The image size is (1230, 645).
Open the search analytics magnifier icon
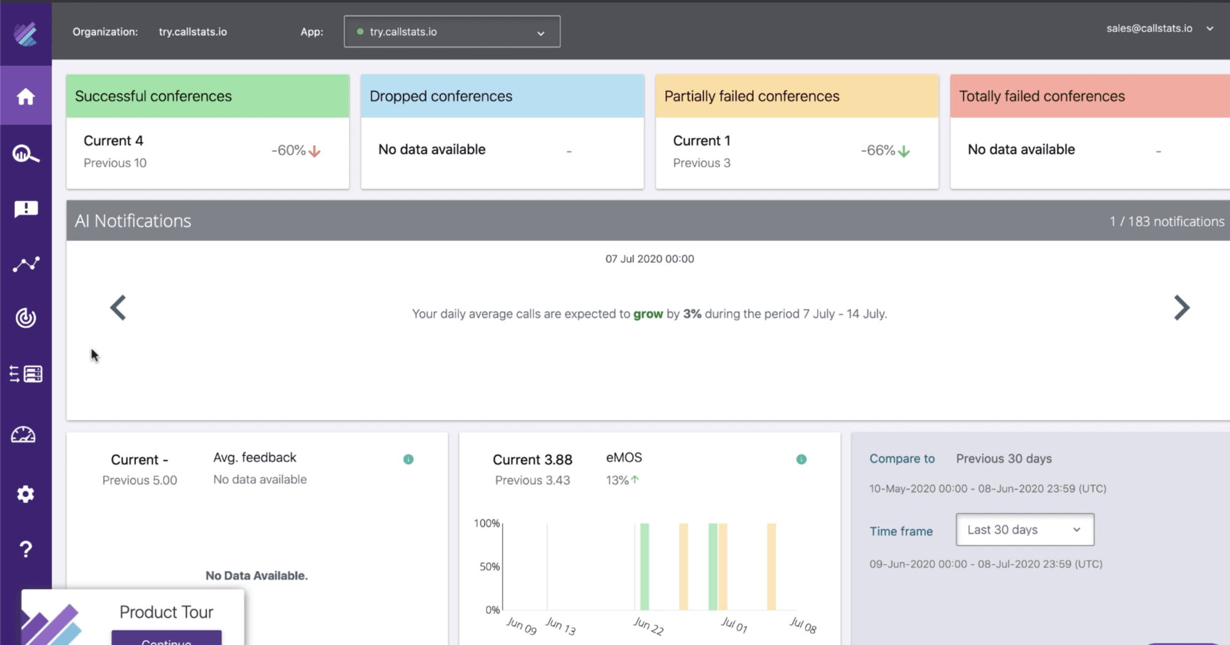[x=25, y=154]
